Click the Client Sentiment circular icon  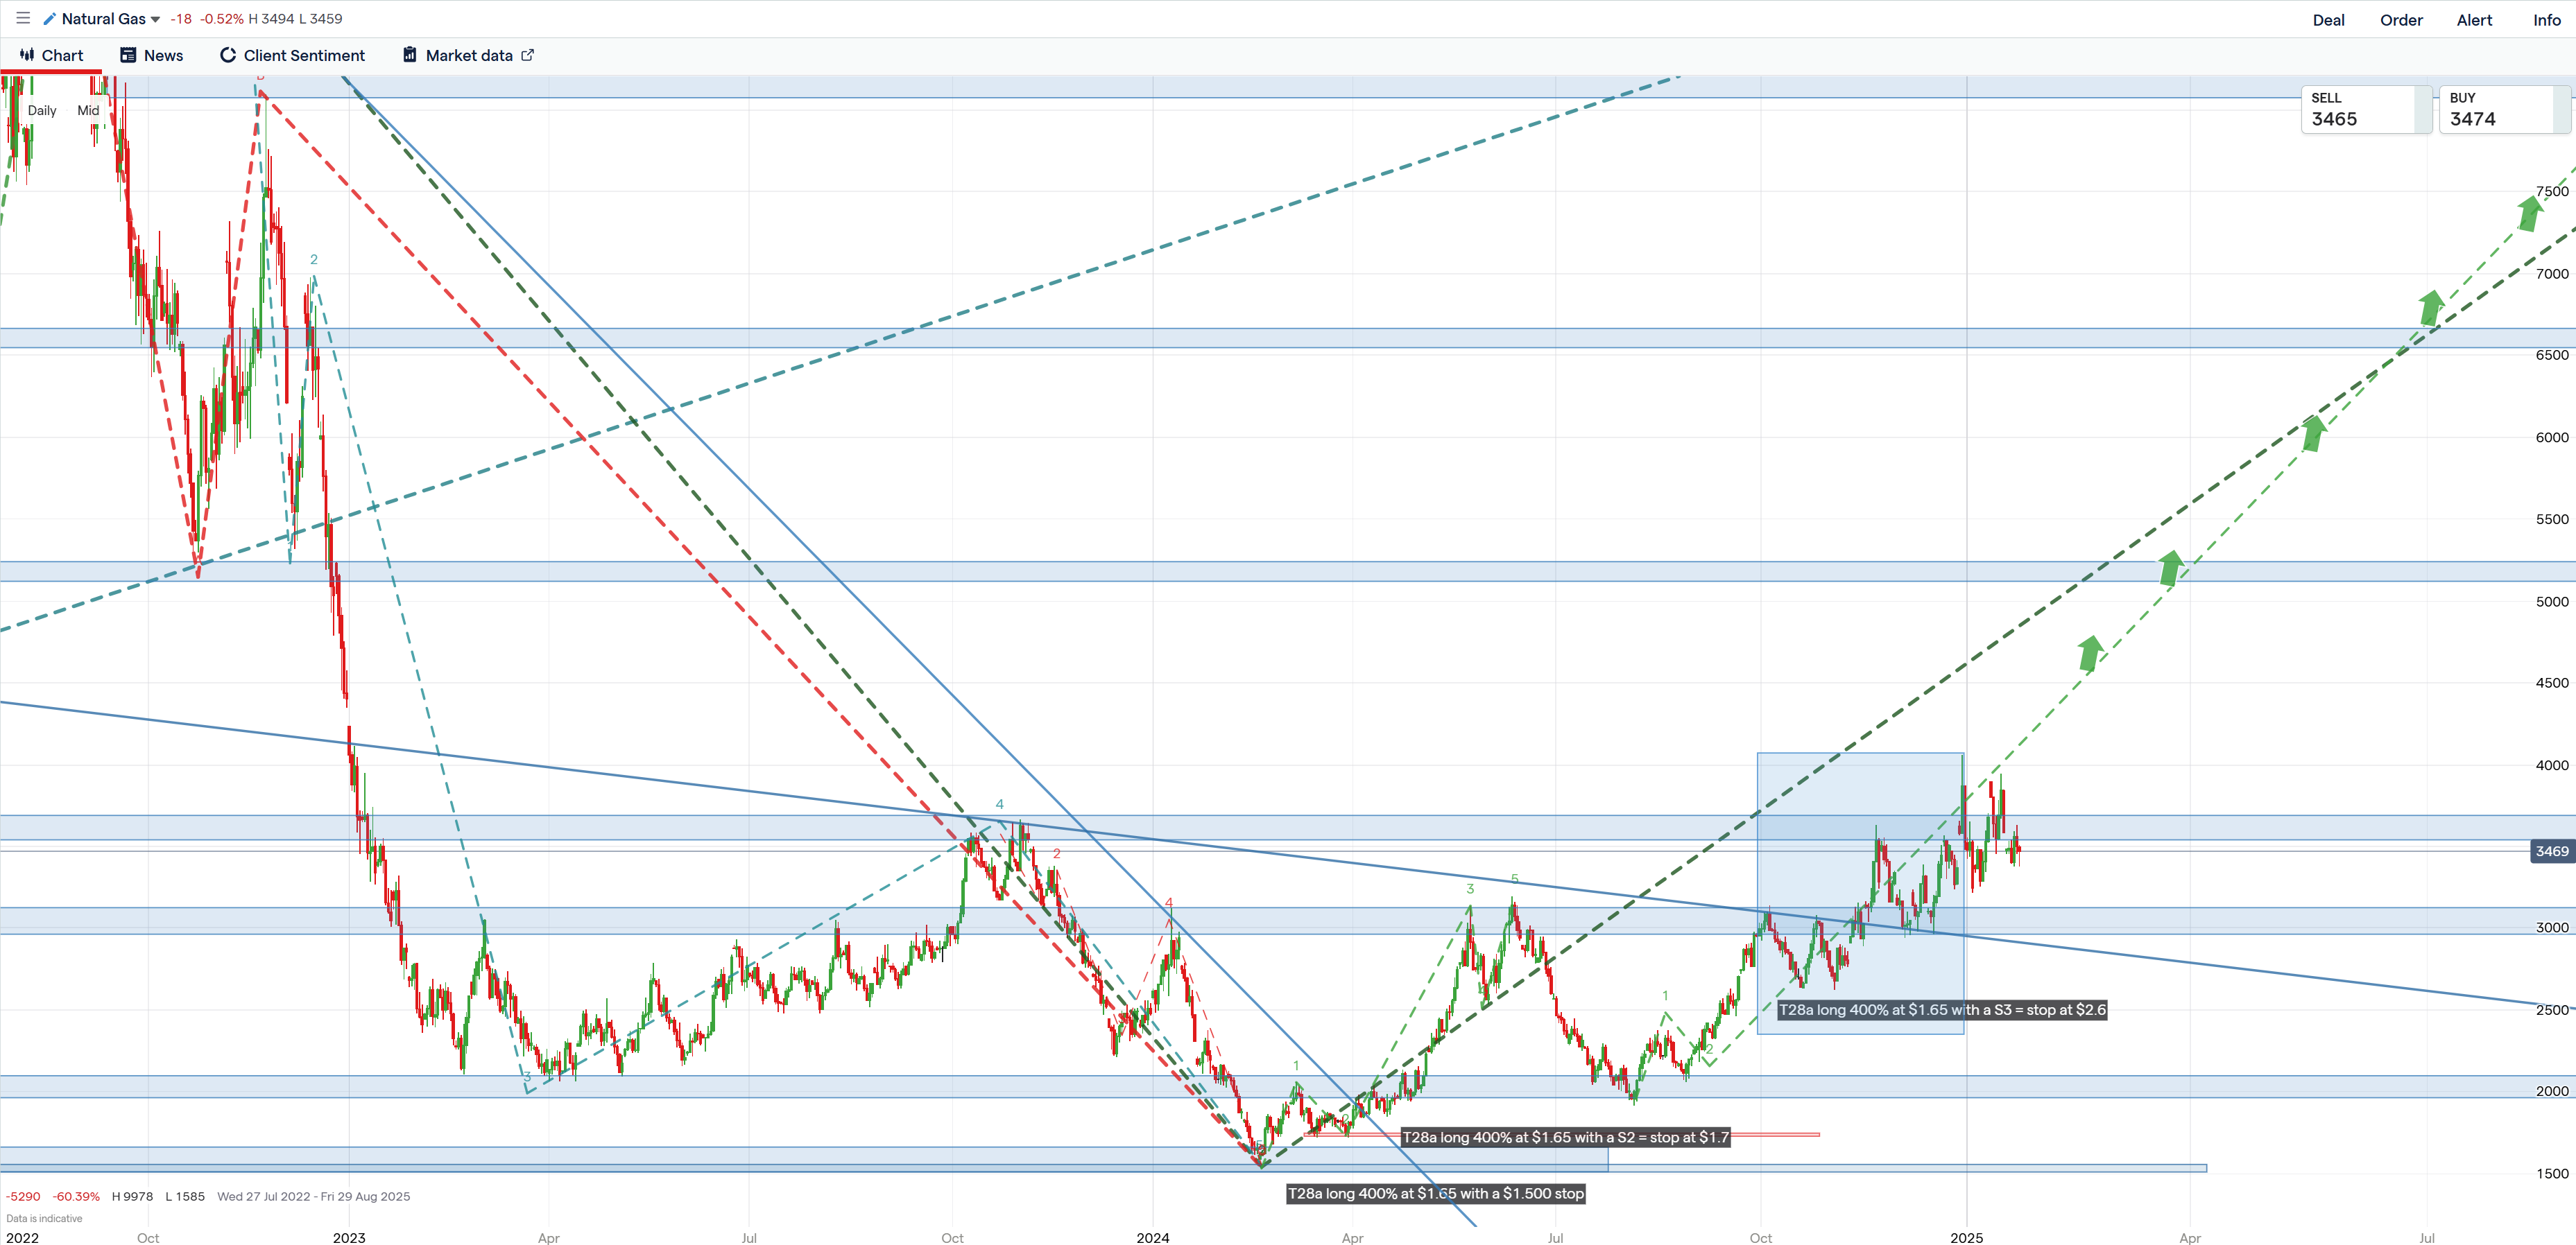coord(228,55)
